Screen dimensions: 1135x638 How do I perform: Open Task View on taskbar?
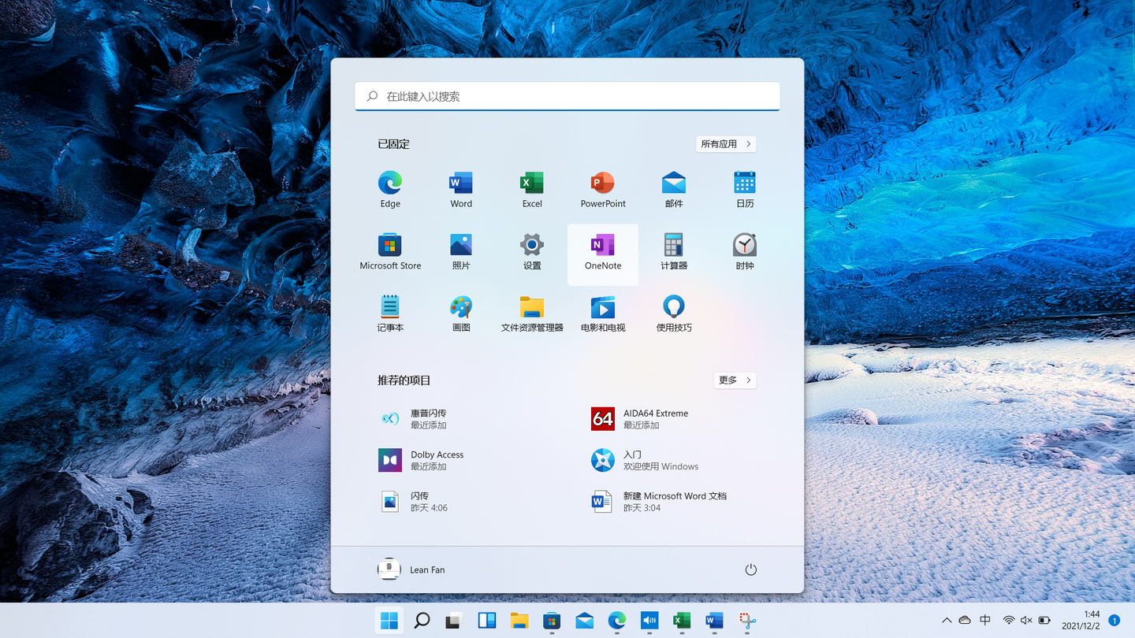(453, 621)
